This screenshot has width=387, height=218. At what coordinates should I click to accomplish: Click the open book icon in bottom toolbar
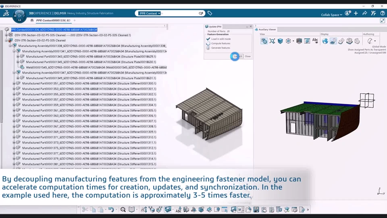131,210
